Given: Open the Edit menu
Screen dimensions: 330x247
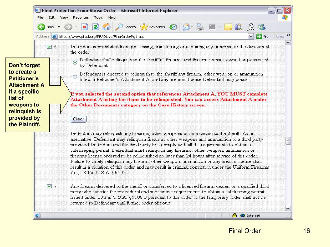Looking at the screenshot, I should click(x=51, y=18).
